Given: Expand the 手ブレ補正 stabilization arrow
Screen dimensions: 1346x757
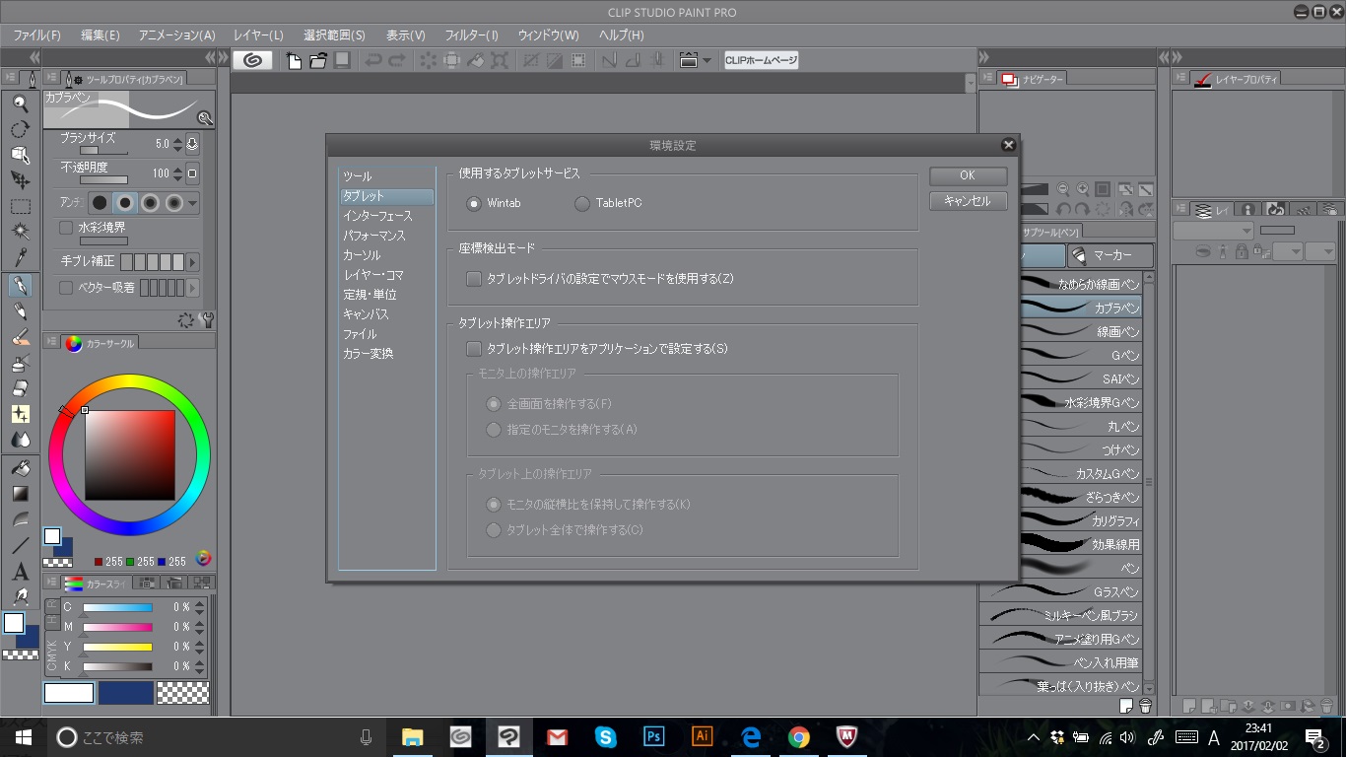Looking at the screenshot, I should [x=192, y=262].
